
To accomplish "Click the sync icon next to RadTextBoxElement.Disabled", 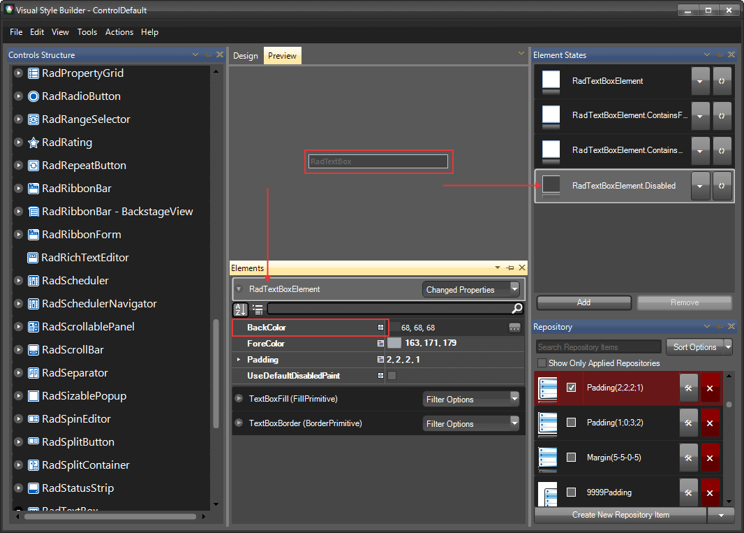I will point(722,186).
